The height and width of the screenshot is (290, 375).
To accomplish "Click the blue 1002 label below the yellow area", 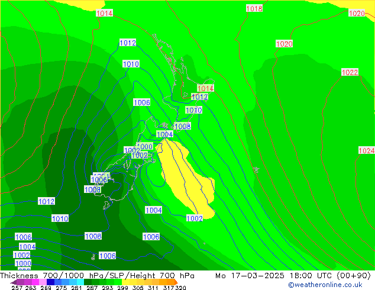I will coord(195,218).
